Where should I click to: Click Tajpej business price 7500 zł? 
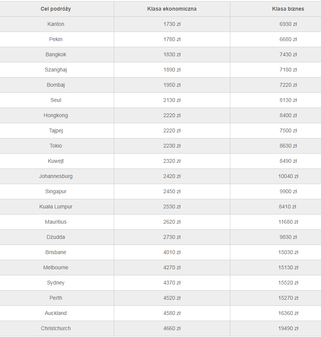click(288, 131)
